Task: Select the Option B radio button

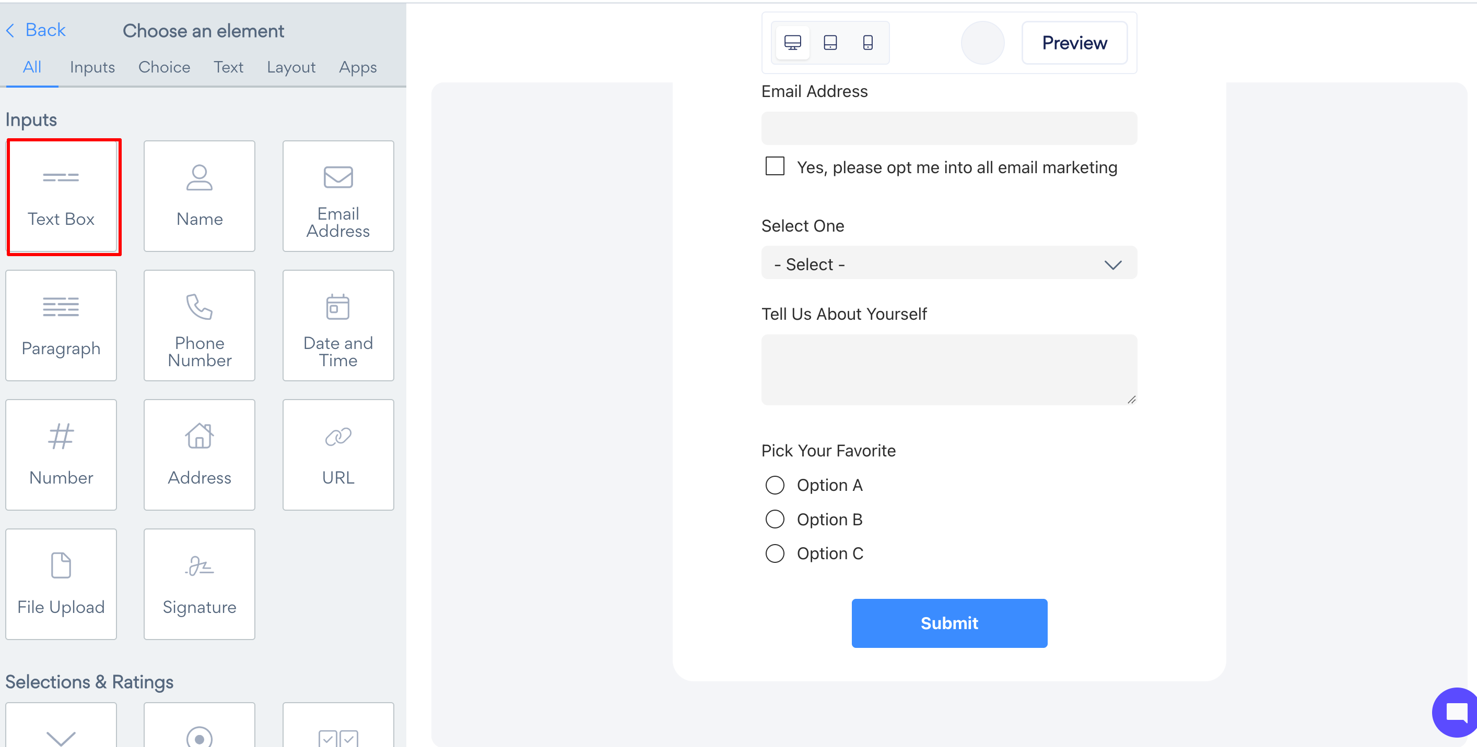Action: click(x=775, y=520)
